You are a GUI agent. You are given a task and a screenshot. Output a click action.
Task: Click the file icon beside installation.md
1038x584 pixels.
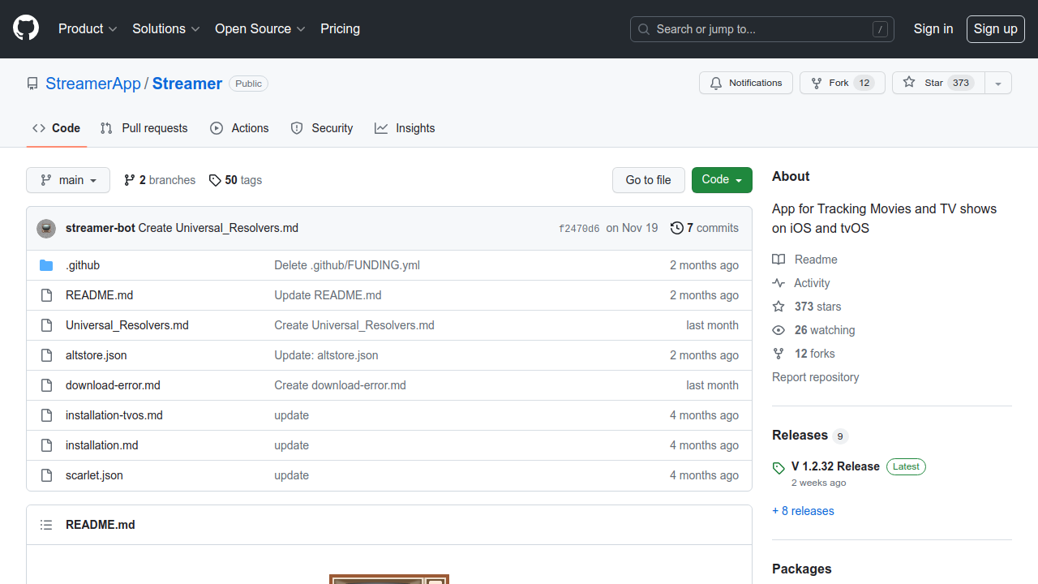pos(46,445)
